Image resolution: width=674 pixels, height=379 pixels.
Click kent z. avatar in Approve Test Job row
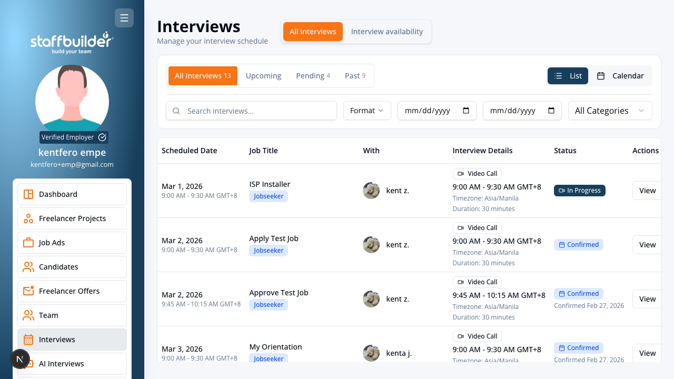(371, 299)
